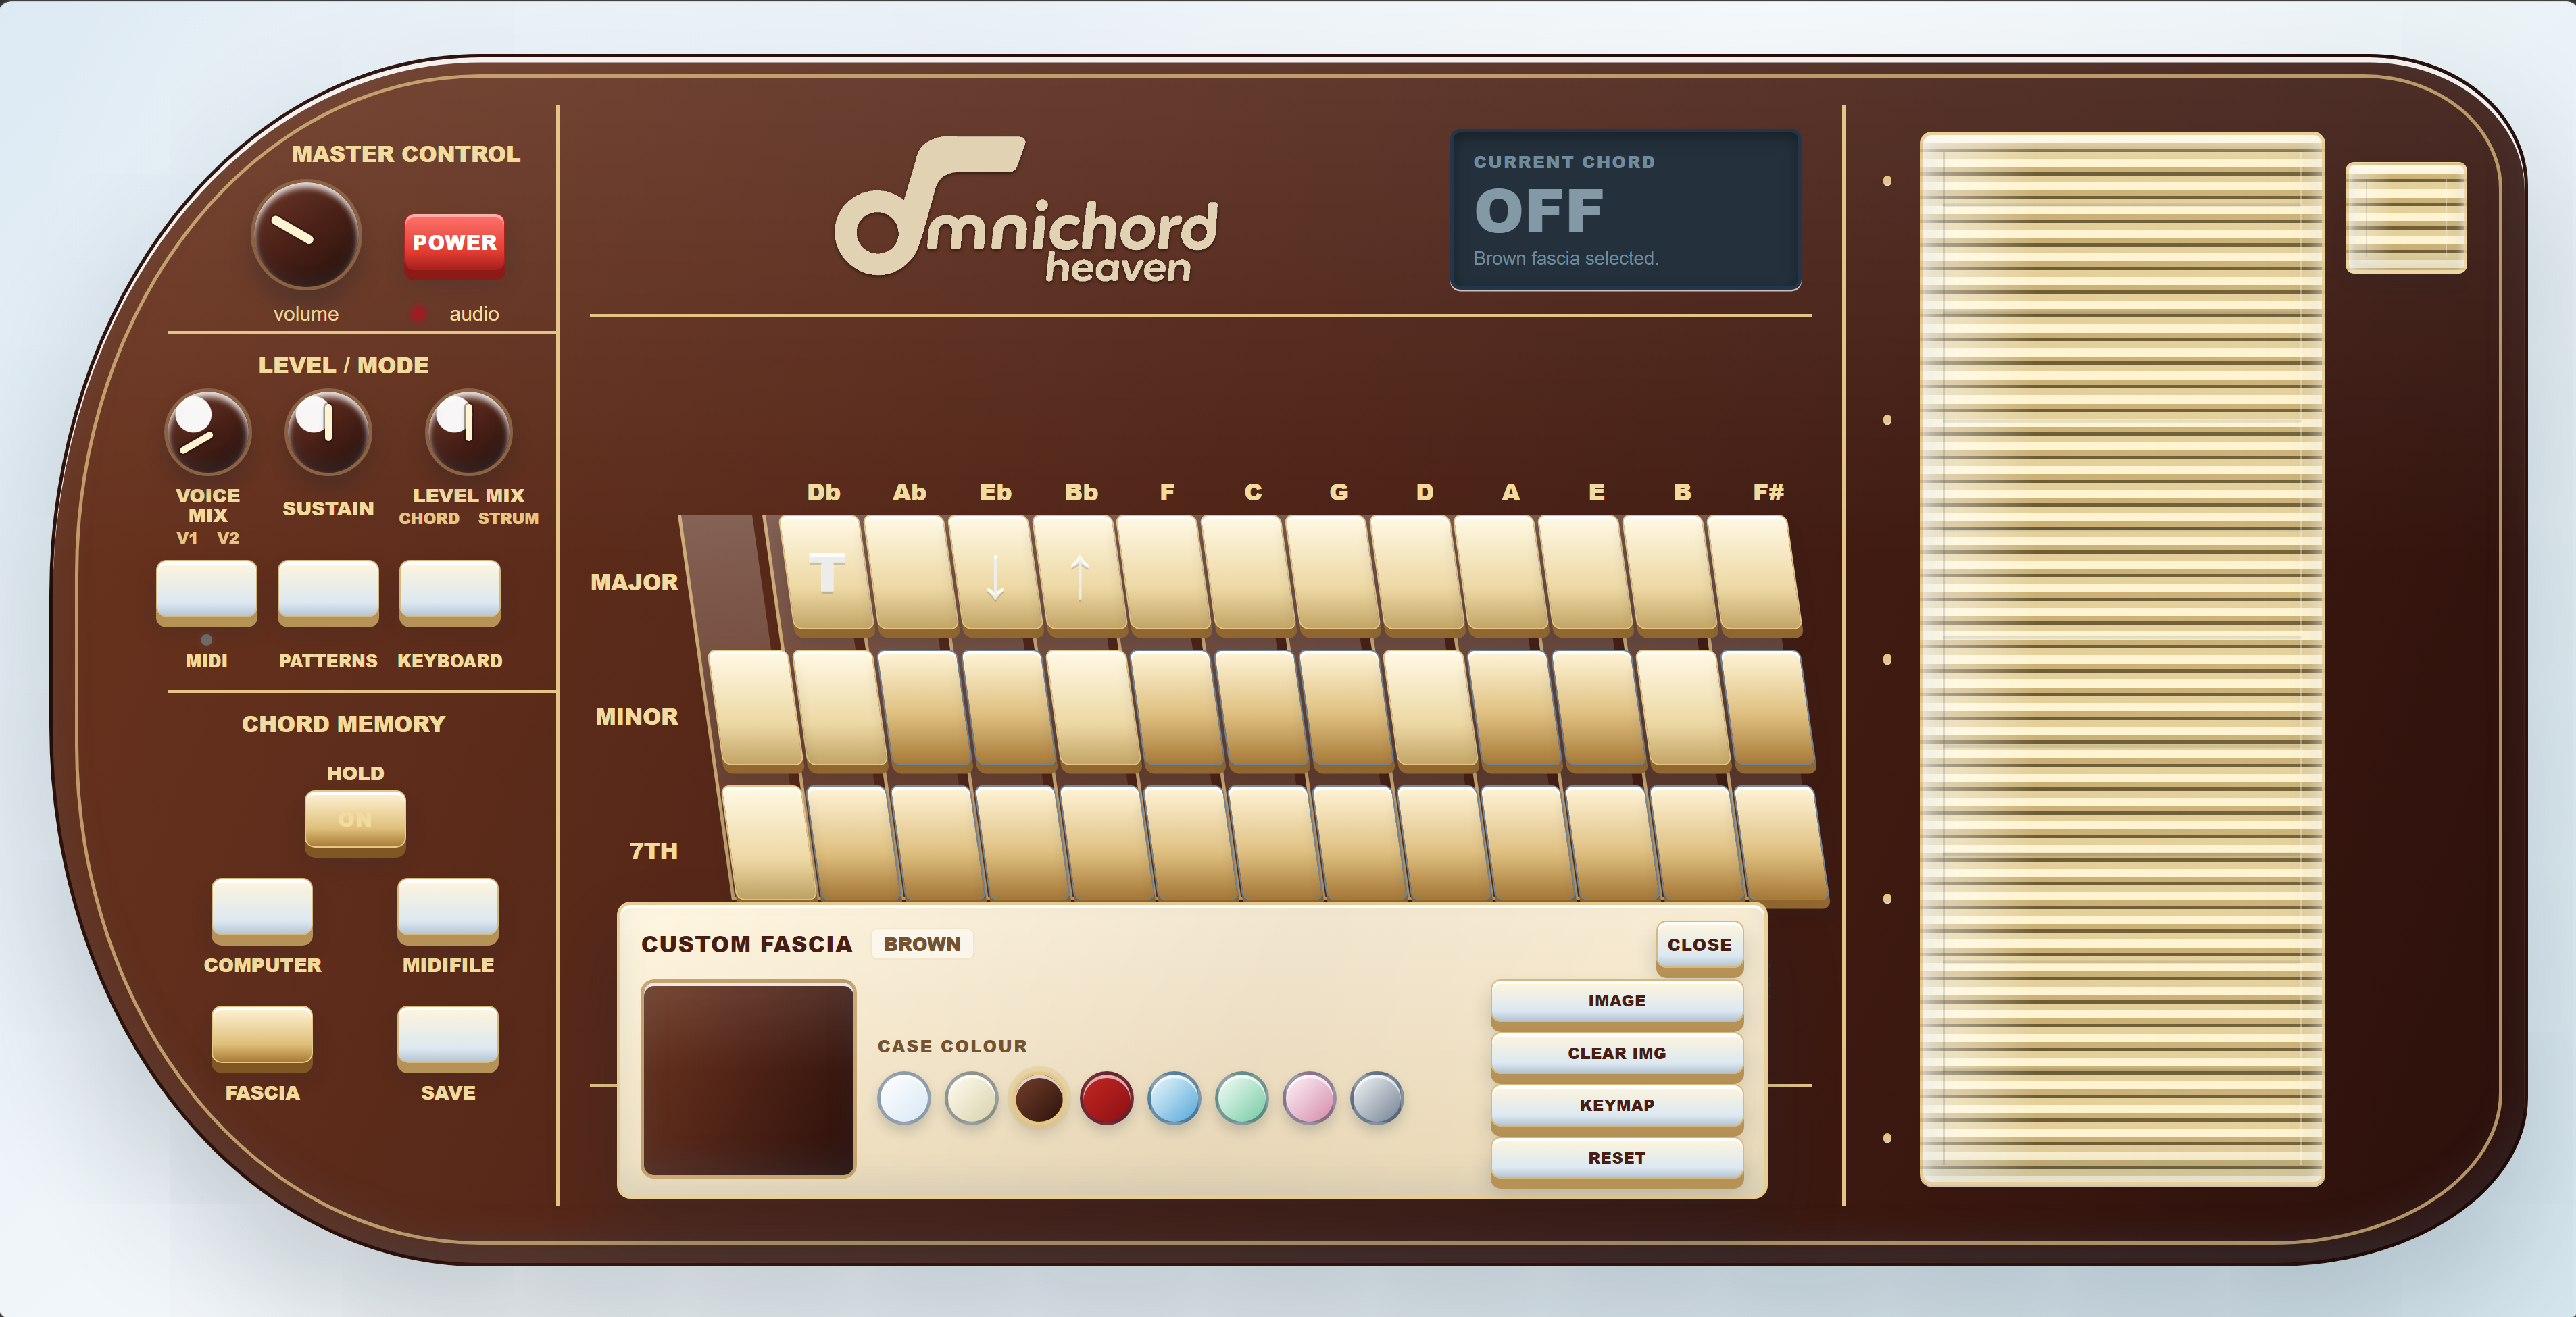Open the PATTERNS button
This screenshot has width=2576, height=1317.
[328, 592]
